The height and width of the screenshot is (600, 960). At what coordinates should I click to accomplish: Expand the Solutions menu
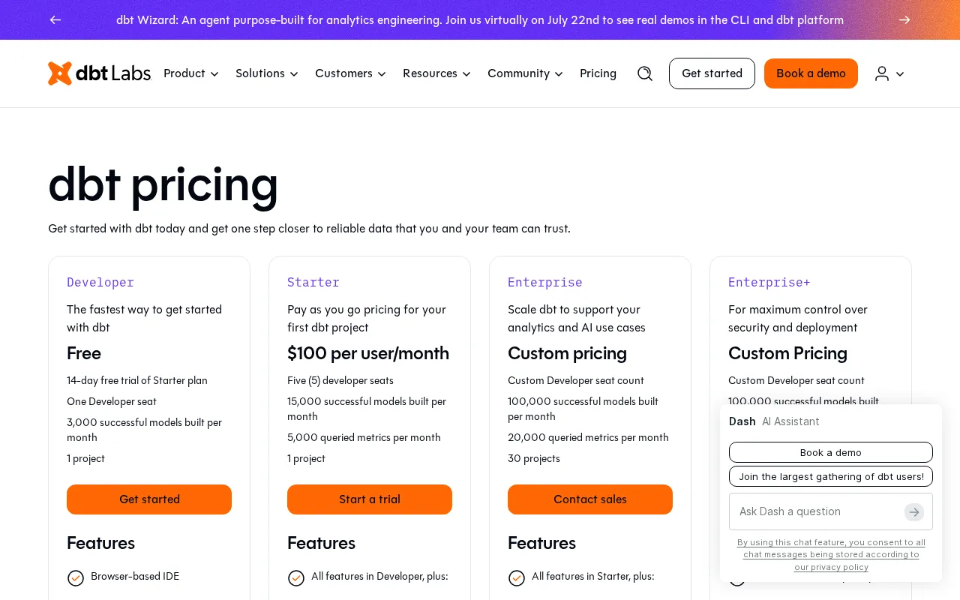pyautogui.click(x=267, y=73)
